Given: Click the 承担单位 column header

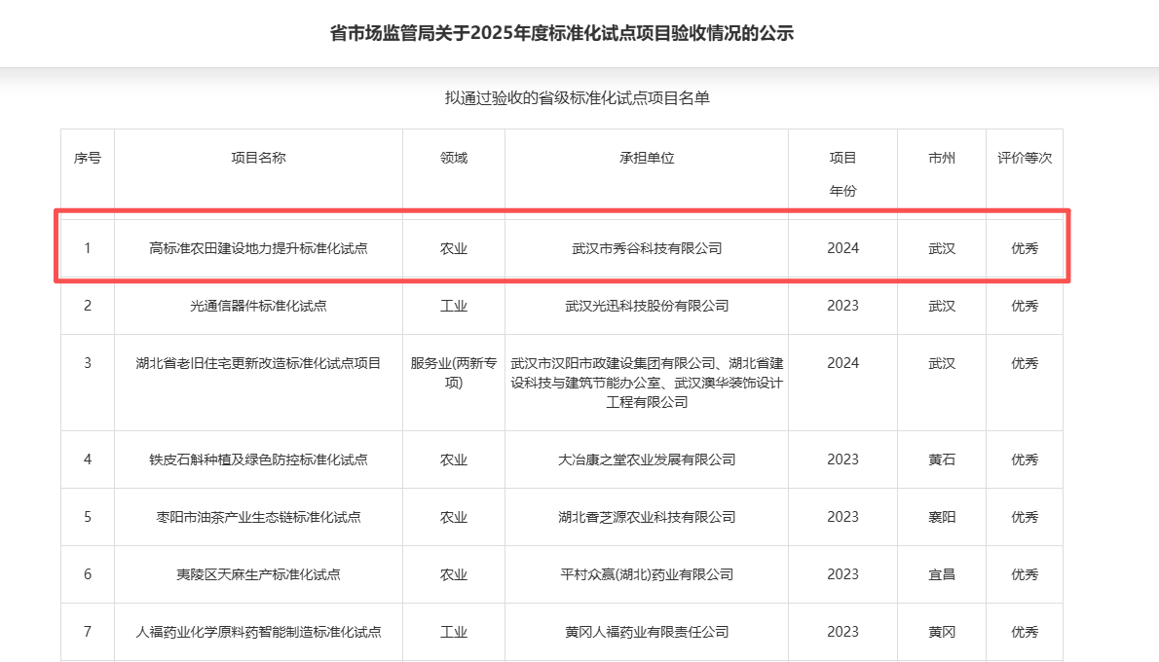Looking at the screenshot, I should click(647, 158).
